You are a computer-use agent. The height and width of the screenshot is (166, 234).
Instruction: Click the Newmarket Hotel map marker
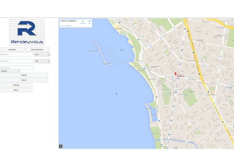(186, 61)
